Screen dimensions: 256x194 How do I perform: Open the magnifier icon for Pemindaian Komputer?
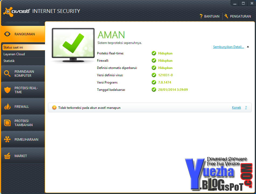[x=7, y=74]
